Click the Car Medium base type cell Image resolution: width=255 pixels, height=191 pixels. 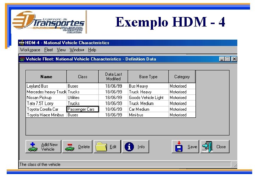click(148, 109)
